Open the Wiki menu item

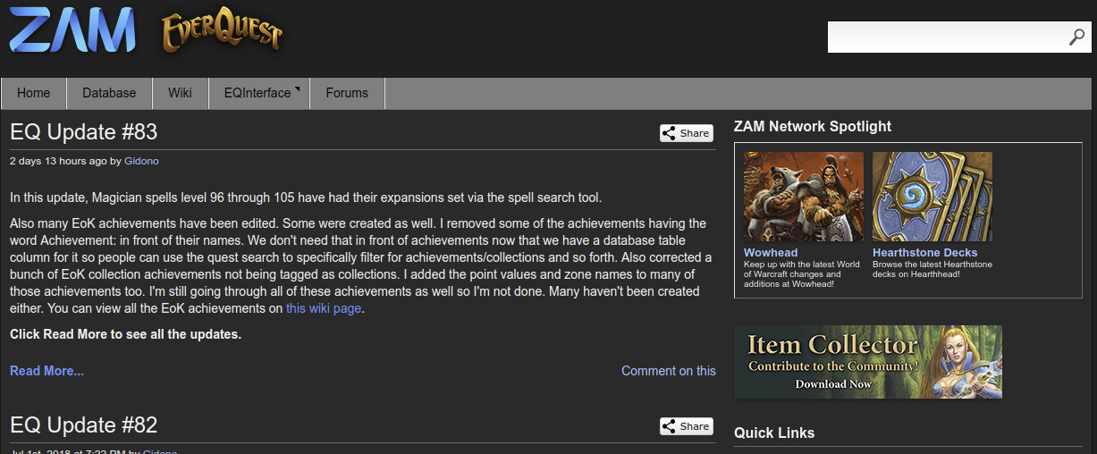pyautogui.click(x=180, y=93)
